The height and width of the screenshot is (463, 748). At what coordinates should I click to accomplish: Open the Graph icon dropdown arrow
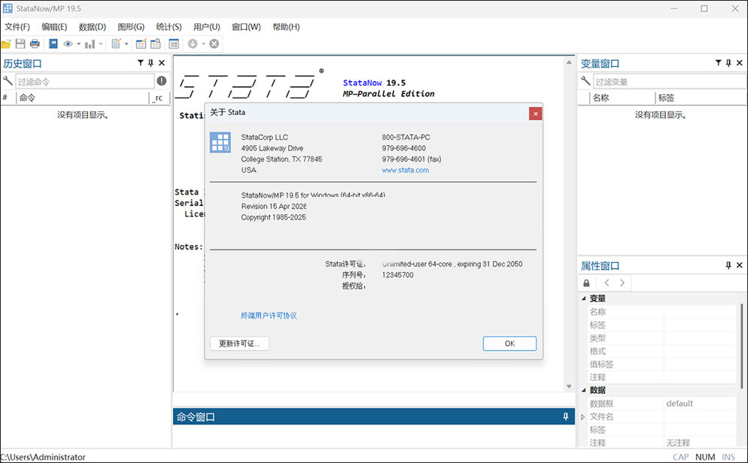(101, 44)
